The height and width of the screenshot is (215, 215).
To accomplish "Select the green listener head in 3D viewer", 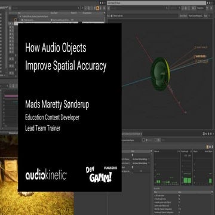I will 160,73.
